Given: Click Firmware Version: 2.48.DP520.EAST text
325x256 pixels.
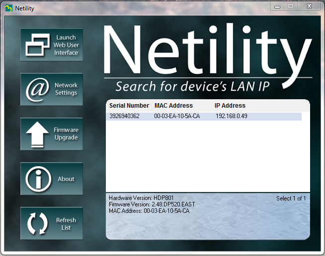Looking at the screenshot, I should click(152, 204).
